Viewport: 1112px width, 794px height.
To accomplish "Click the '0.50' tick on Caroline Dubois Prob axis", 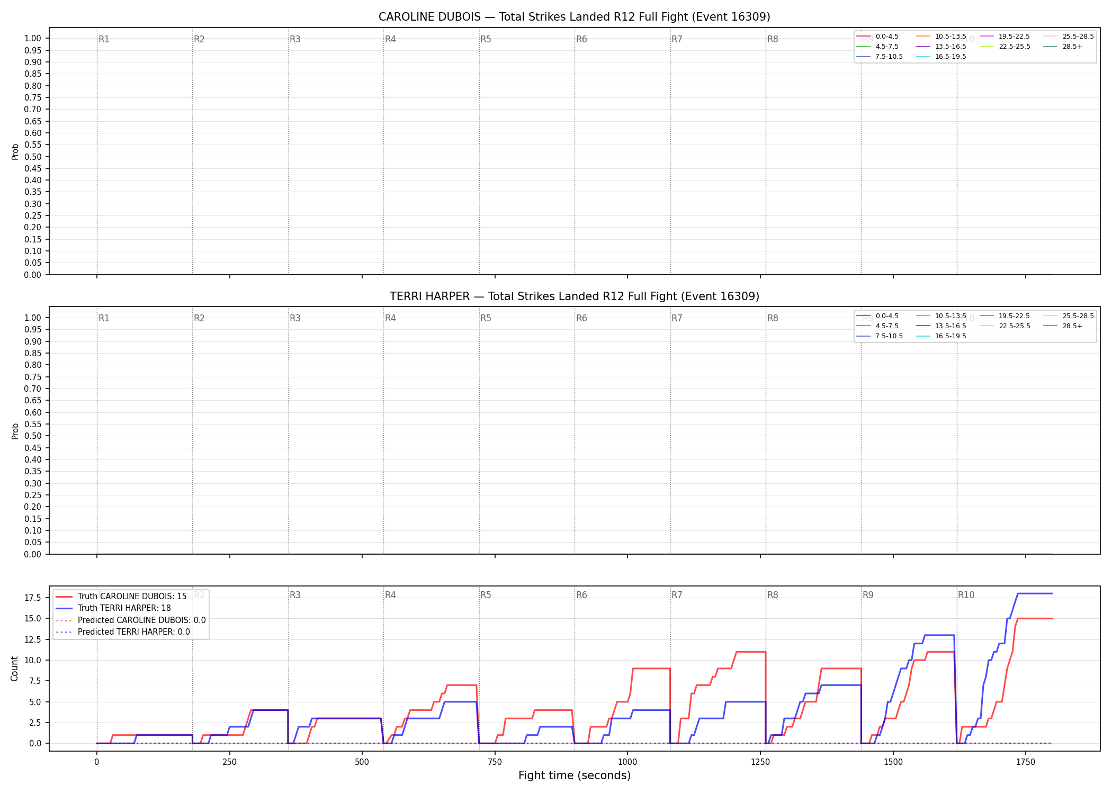I will coord(33,157).
